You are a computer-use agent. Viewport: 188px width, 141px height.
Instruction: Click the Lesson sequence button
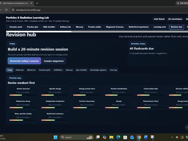pos(54,61)
